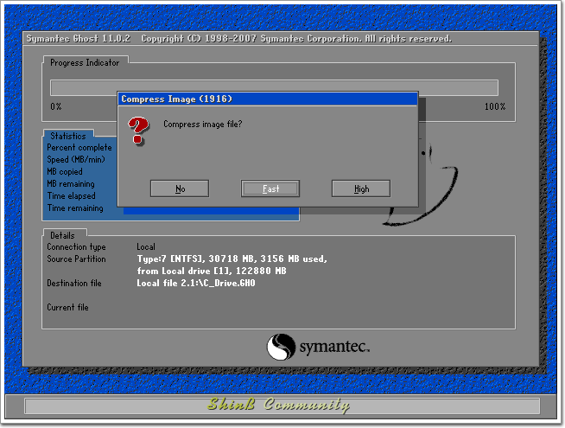This screenshot has width=565, height=428.
Task: Click the 'MB copied' label
Action: (65, 172)
